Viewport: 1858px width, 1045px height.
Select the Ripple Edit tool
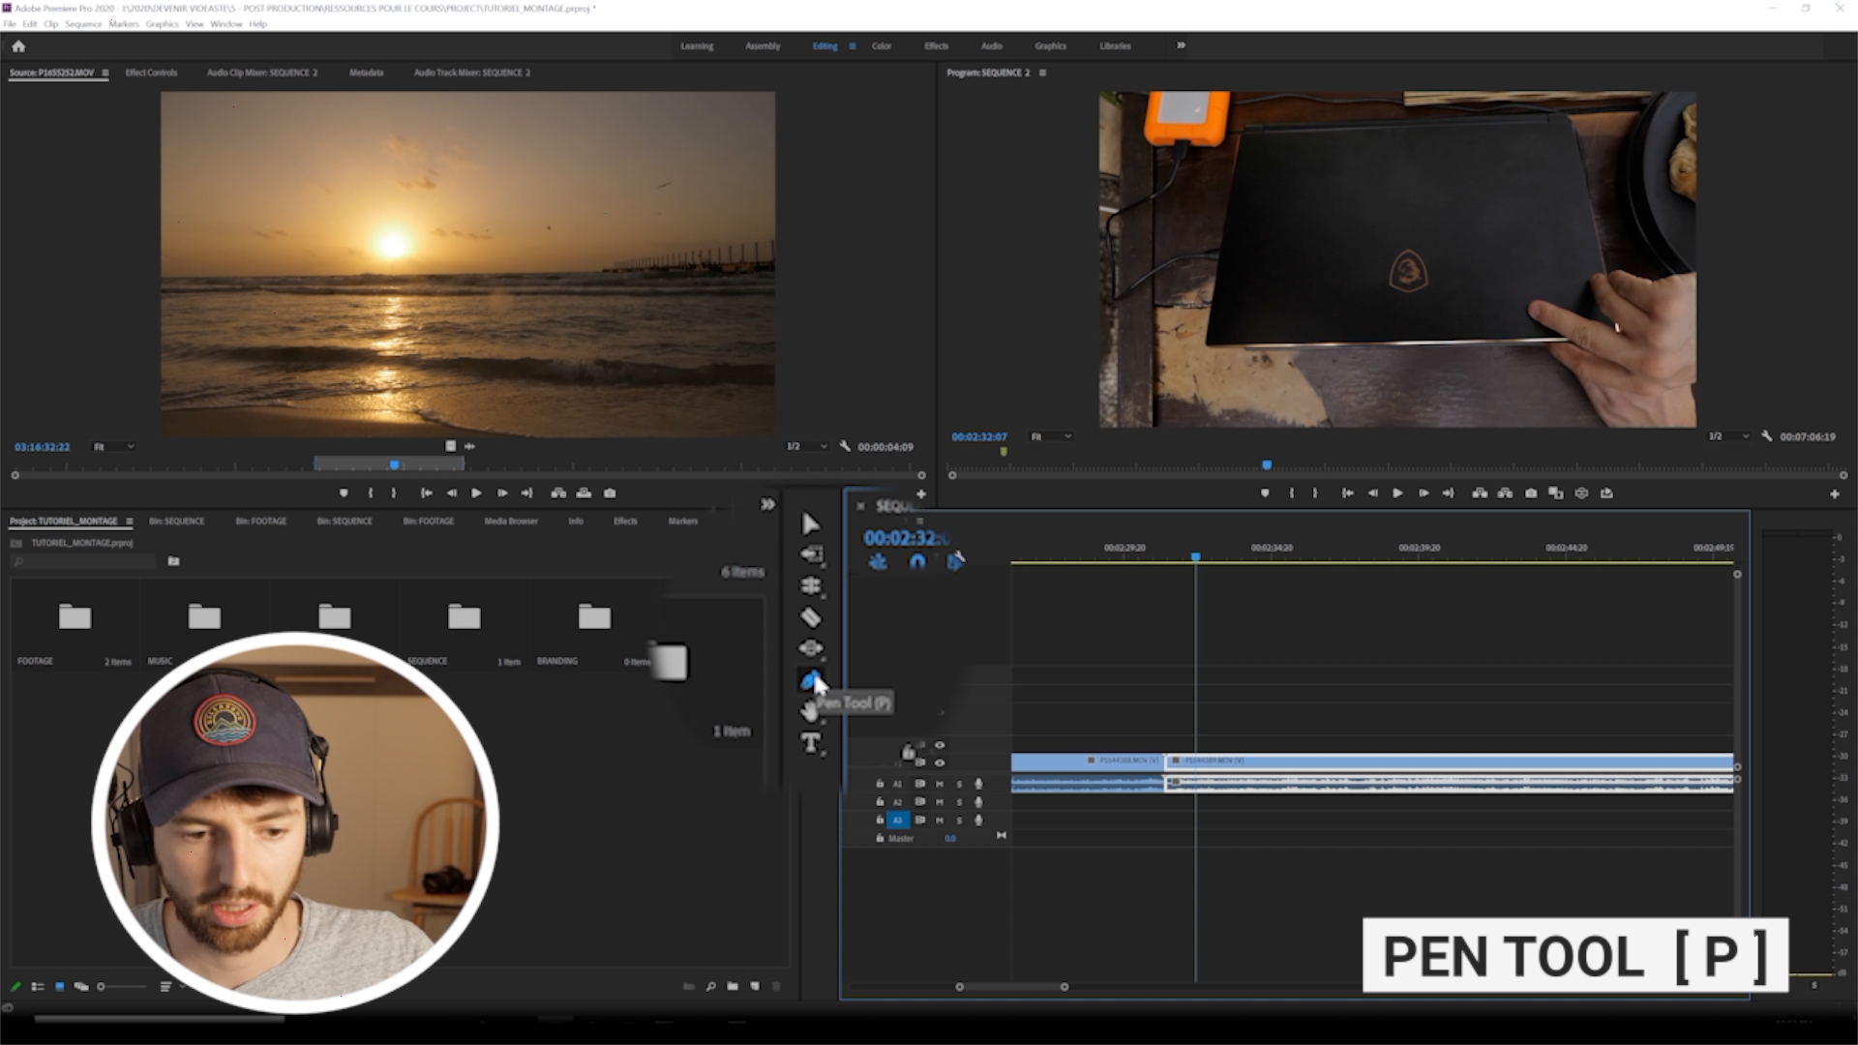[x=811, y=585]
